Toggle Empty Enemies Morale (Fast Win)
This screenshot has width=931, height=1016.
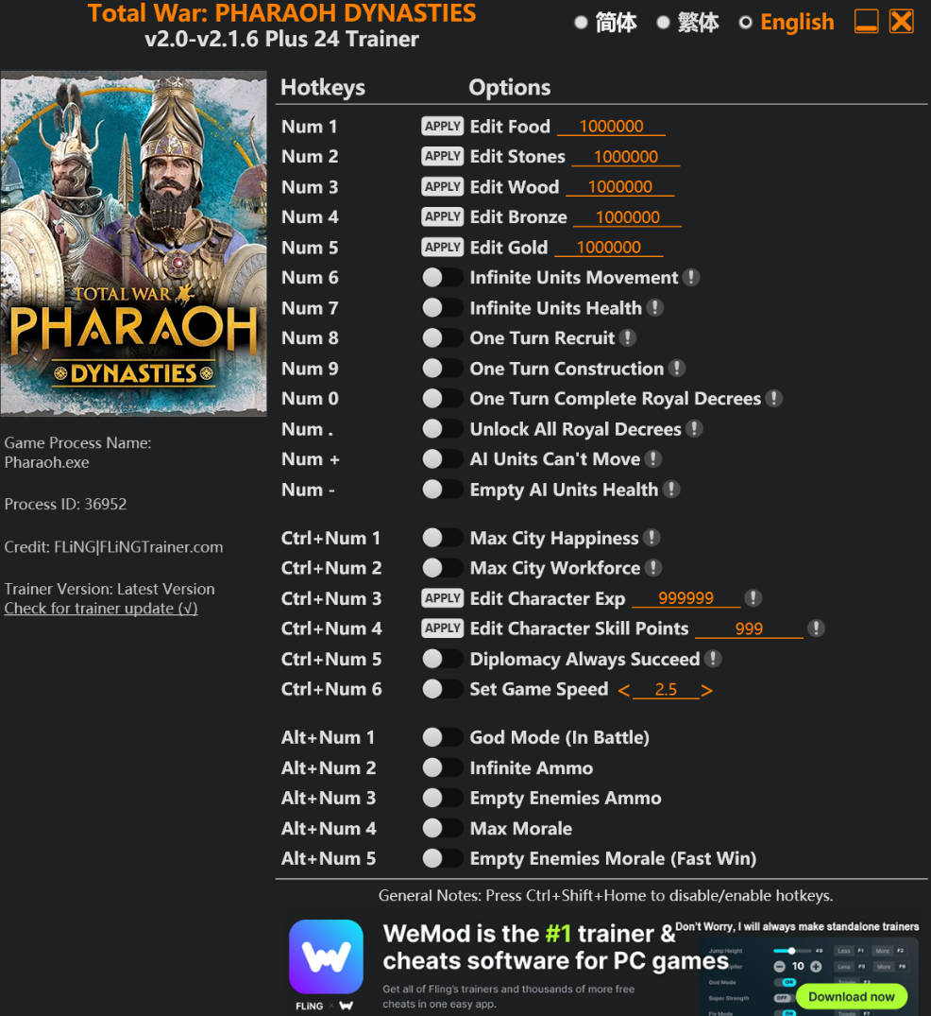coord(442,858)
